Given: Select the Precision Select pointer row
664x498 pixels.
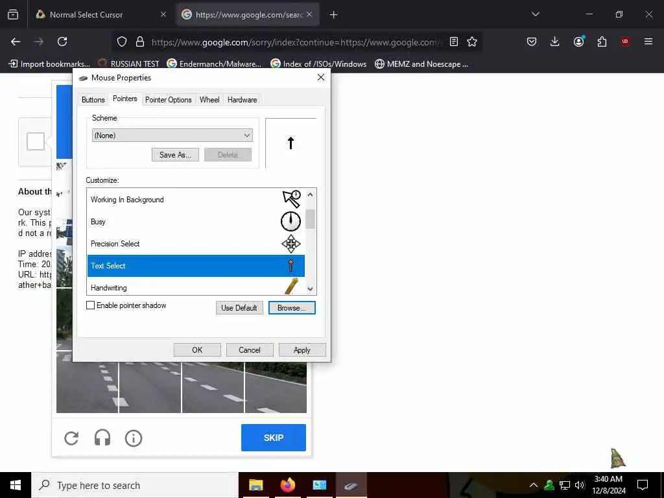Looking at the screenshot, I should point(196,244).
